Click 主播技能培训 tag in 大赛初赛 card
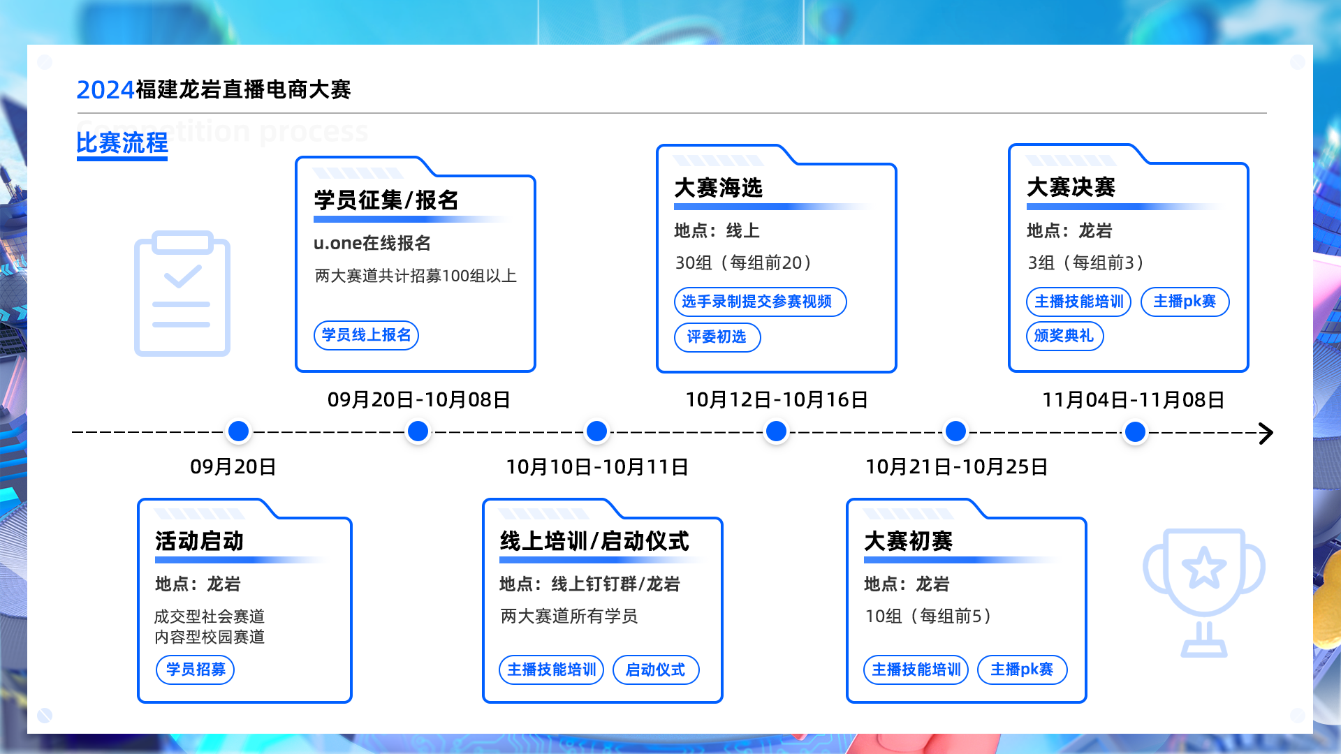 pyautogui.click(x=916, y=670)
